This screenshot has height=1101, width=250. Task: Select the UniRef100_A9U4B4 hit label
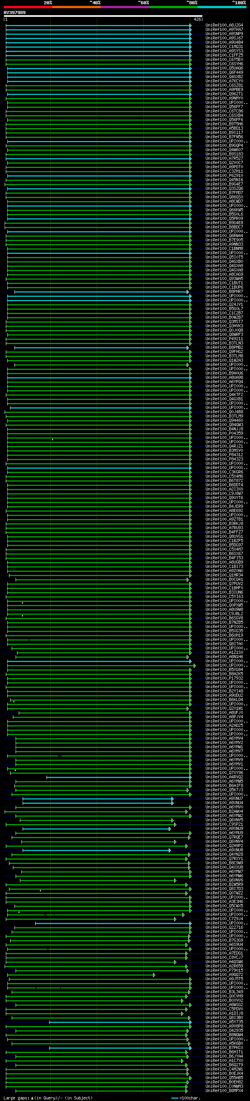tap(224, 42)
